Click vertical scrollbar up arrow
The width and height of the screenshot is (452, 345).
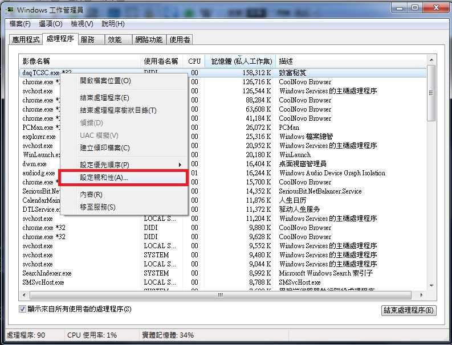[x=431, y=60]
